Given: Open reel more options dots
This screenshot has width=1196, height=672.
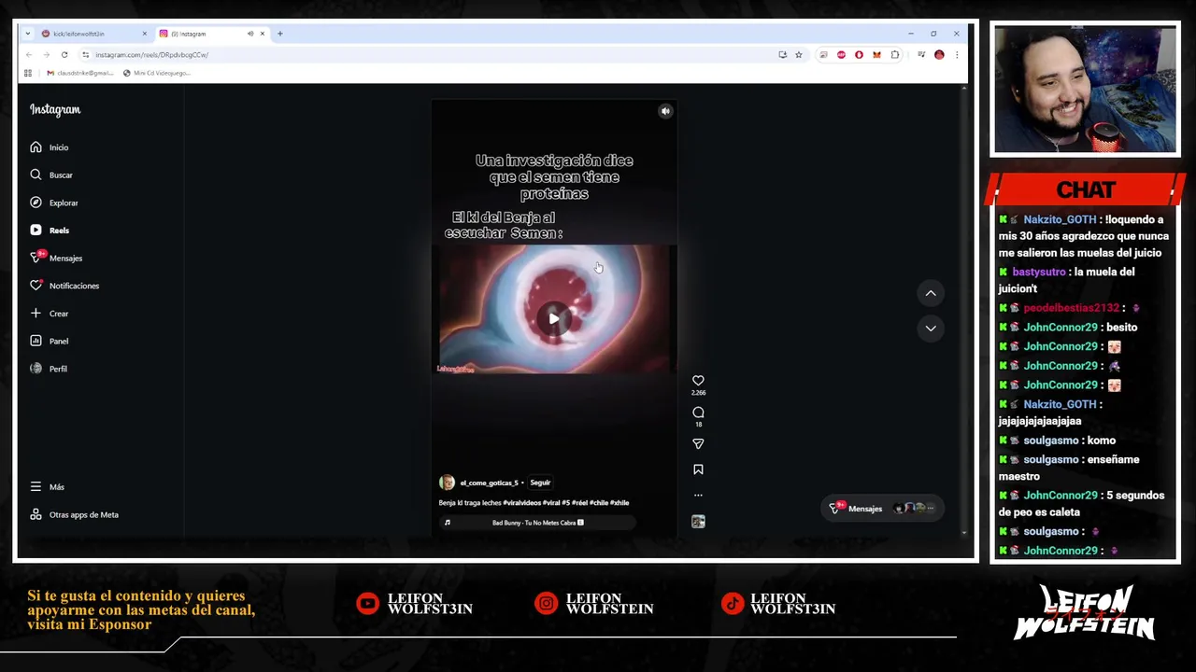Looking at the screenshot, I should 698,496.
